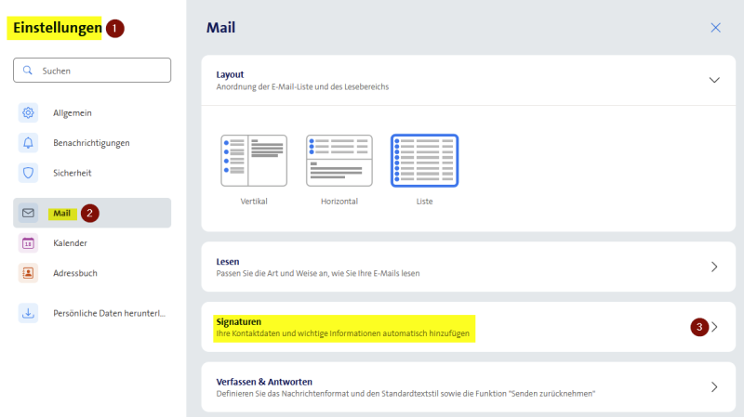Viewport: 744px width, 417px height.
Task: Open the Verfassen & Antworten section arrow
Action: tap(714, 387)
